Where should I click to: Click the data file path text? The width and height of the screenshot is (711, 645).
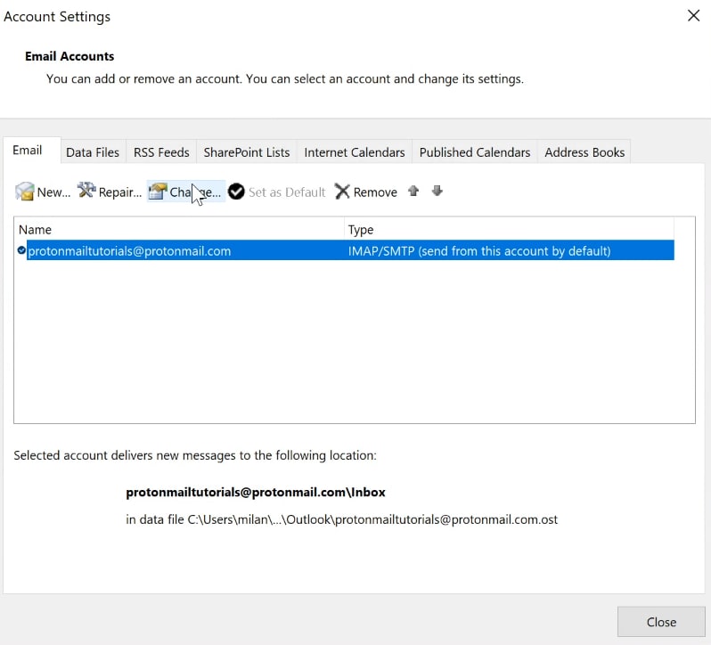pyautogui.click(x=341, y=519)
